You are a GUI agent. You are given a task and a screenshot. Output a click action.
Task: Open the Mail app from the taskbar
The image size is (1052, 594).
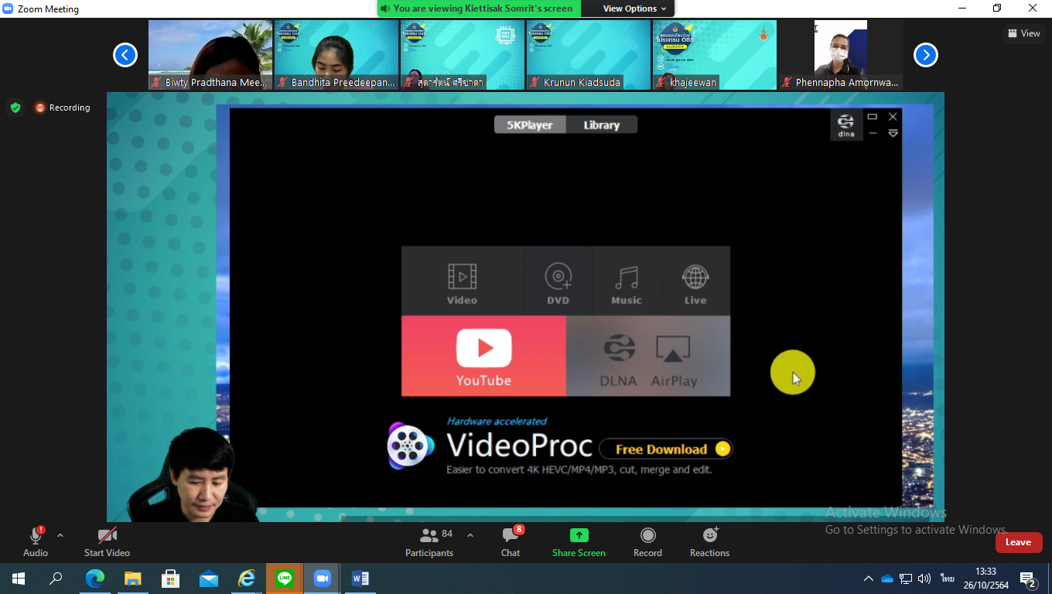click(x=209, y=579)
